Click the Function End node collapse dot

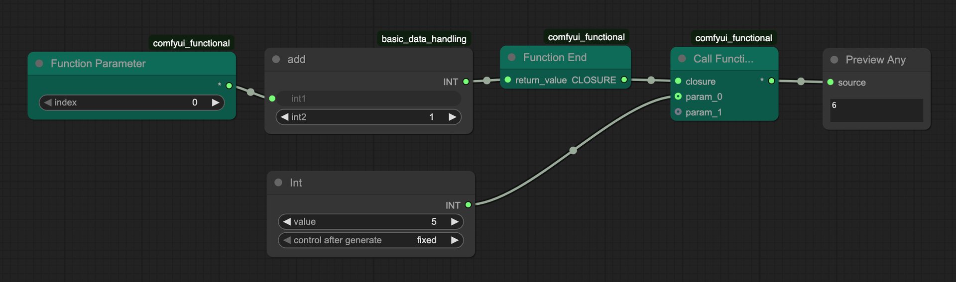(511, 57)
